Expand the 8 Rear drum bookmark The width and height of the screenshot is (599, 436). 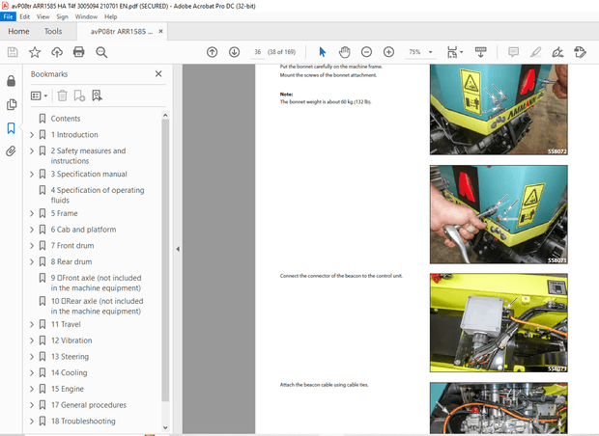pyautogui.click(x=32, y=262)
